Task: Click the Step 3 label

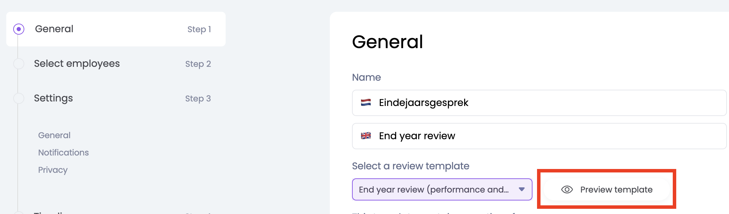Action: pyautogui.click(x=198, y=99)
